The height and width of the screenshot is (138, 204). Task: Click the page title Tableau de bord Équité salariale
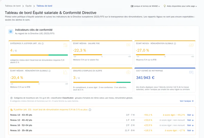point(50,13)
